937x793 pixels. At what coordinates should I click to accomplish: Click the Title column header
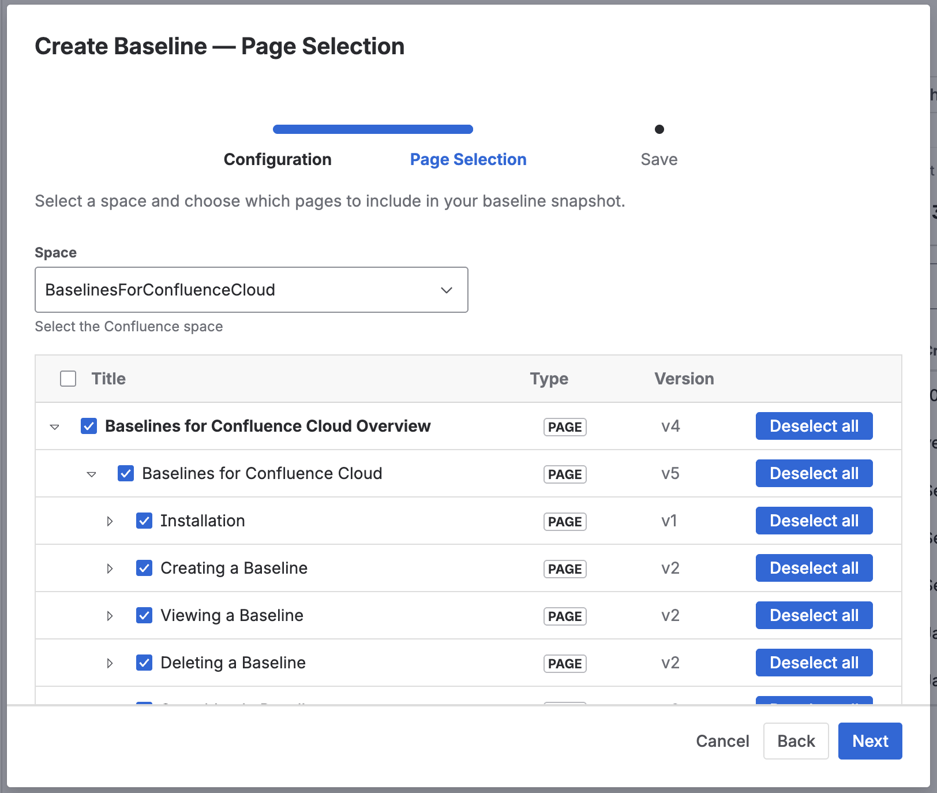pos(108,379)
